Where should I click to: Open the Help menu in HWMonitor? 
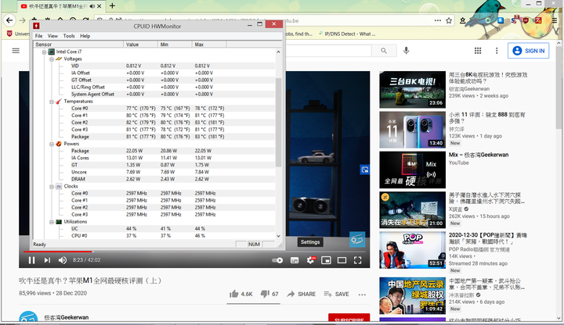[x=85, y=36]
